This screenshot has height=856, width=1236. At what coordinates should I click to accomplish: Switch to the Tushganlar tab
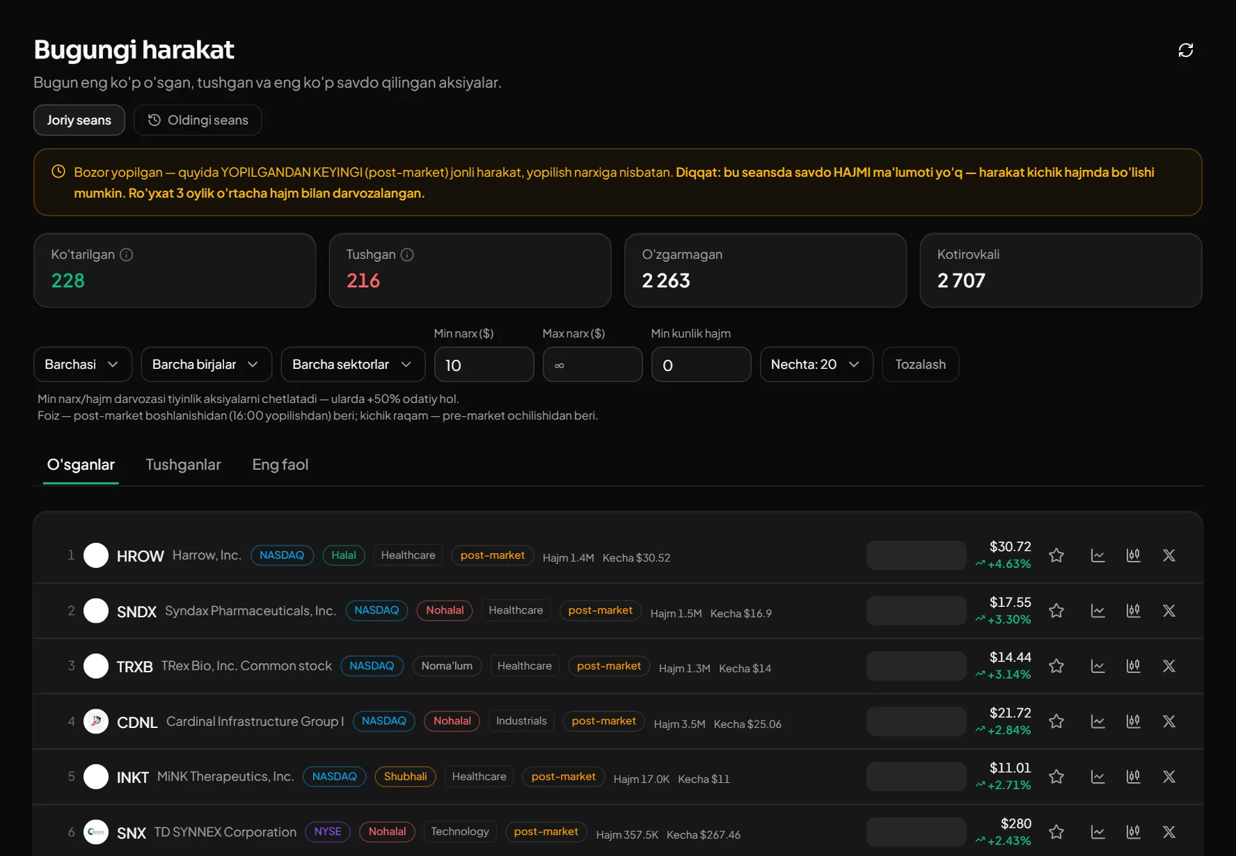[183, 464]
